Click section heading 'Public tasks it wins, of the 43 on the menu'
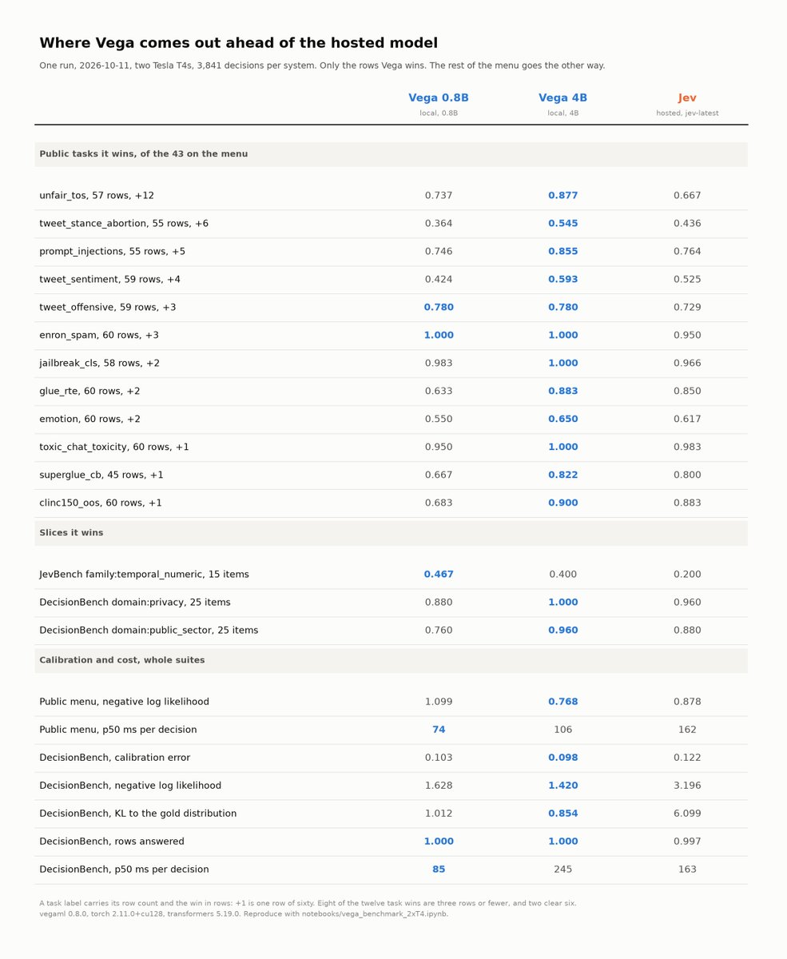The width and height of the screenshot is (787, 959). click(x=144, y=154)
